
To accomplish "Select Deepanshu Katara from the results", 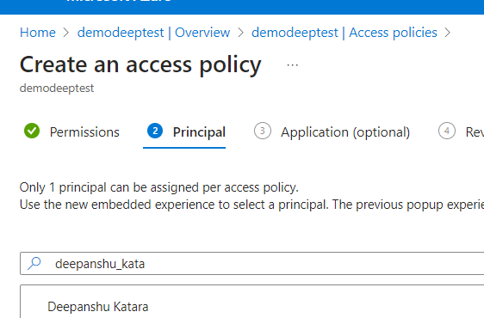I will point(98,307).
